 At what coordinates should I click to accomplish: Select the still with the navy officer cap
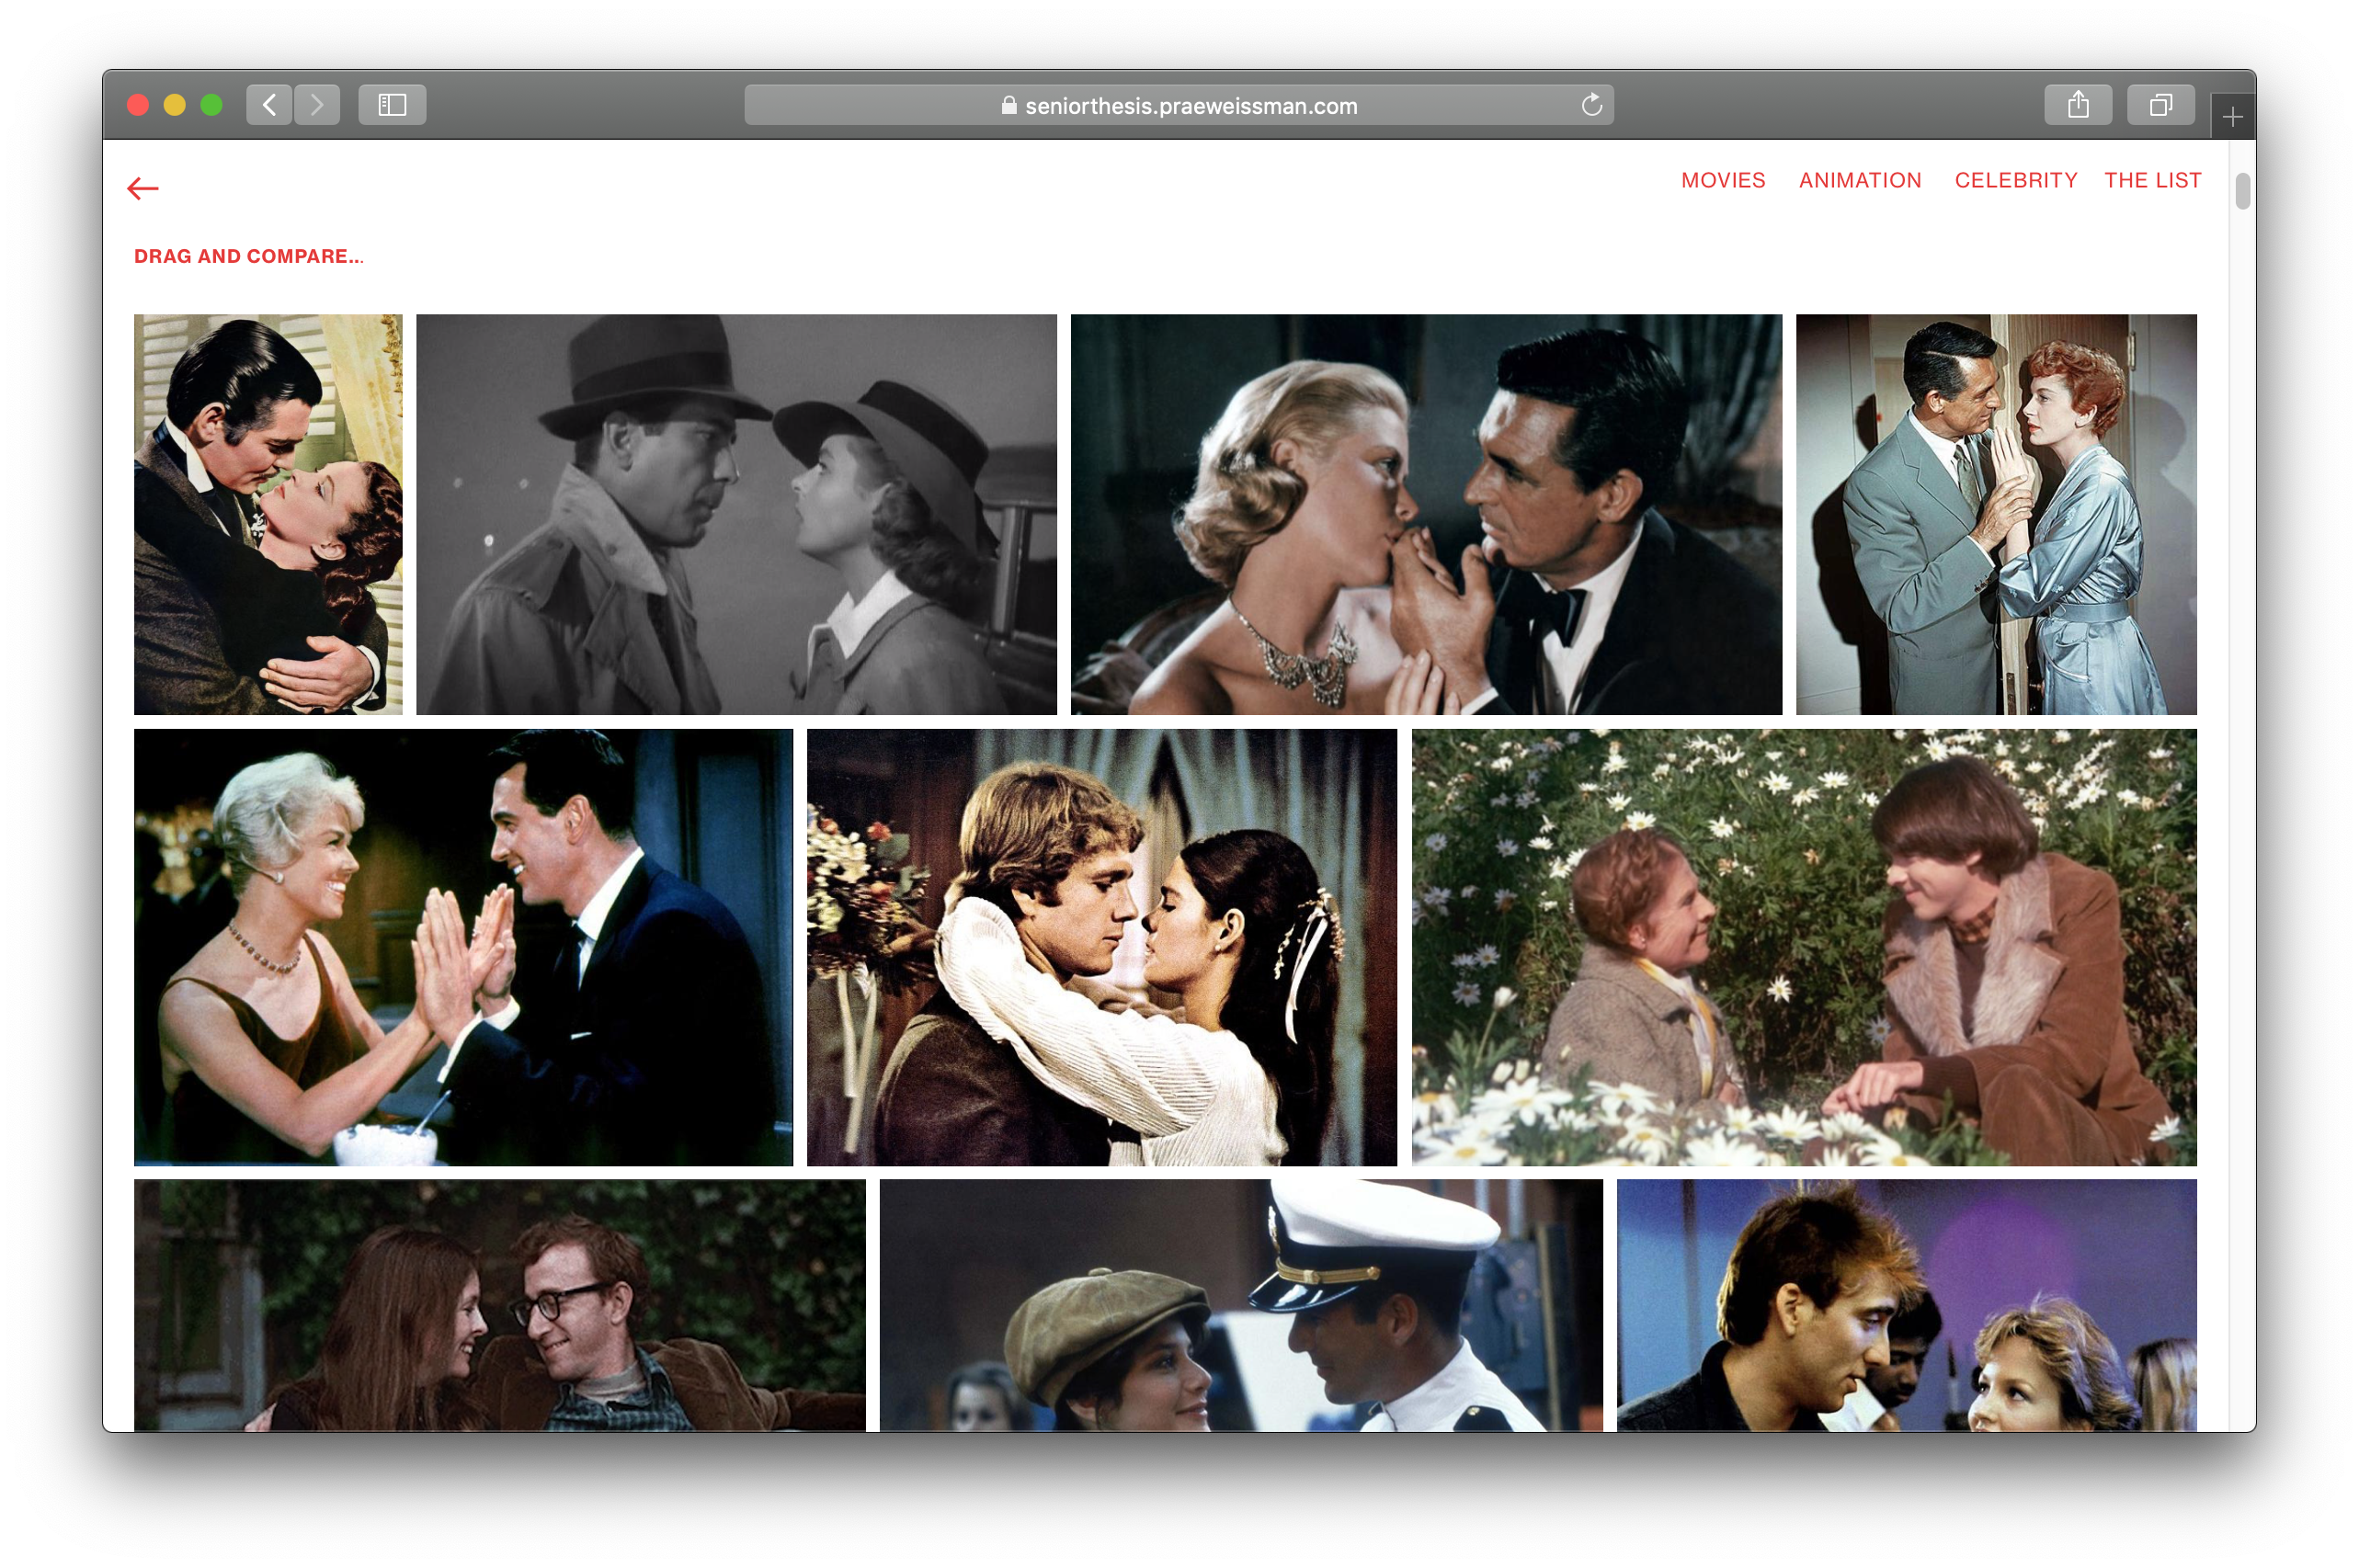(1240, 1305)
